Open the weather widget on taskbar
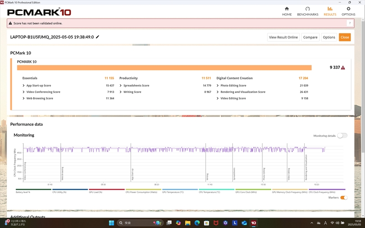 pyautogui.click(x=15, y=223)
